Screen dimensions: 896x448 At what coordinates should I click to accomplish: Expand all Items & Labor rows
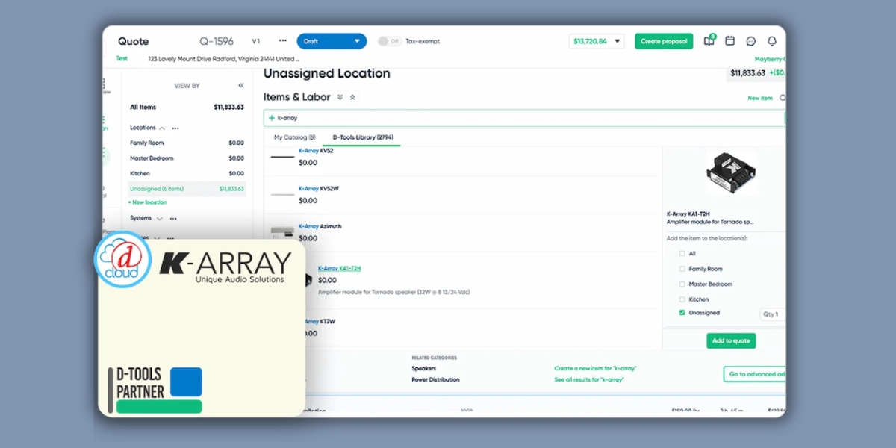pyautogui.click(x=340, y=97)
